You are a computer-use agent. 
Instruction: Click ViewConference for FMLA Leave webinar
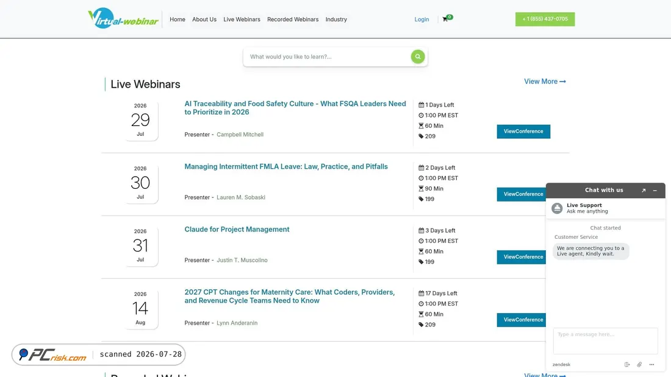(x=521, y=194)
